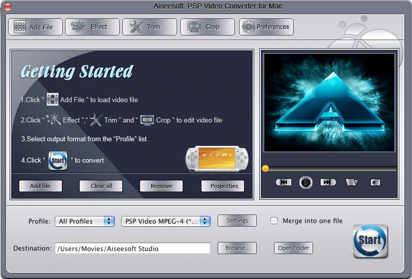This screenshot has width=412, height=279.
Task: Skip to previous clip in preview
Action: [x=284, y=182]
